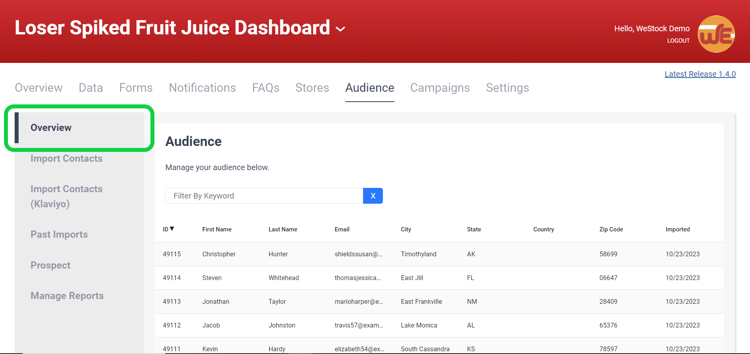
Task: Sort by Zip Code column header
Action: tap(611, 229)
